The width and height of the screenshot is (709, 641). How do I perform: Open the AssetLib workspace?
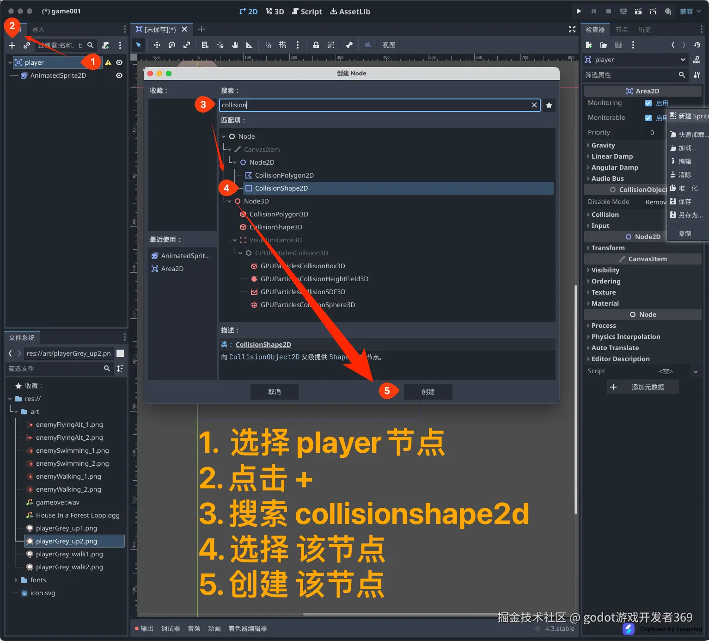coord(350,12)
